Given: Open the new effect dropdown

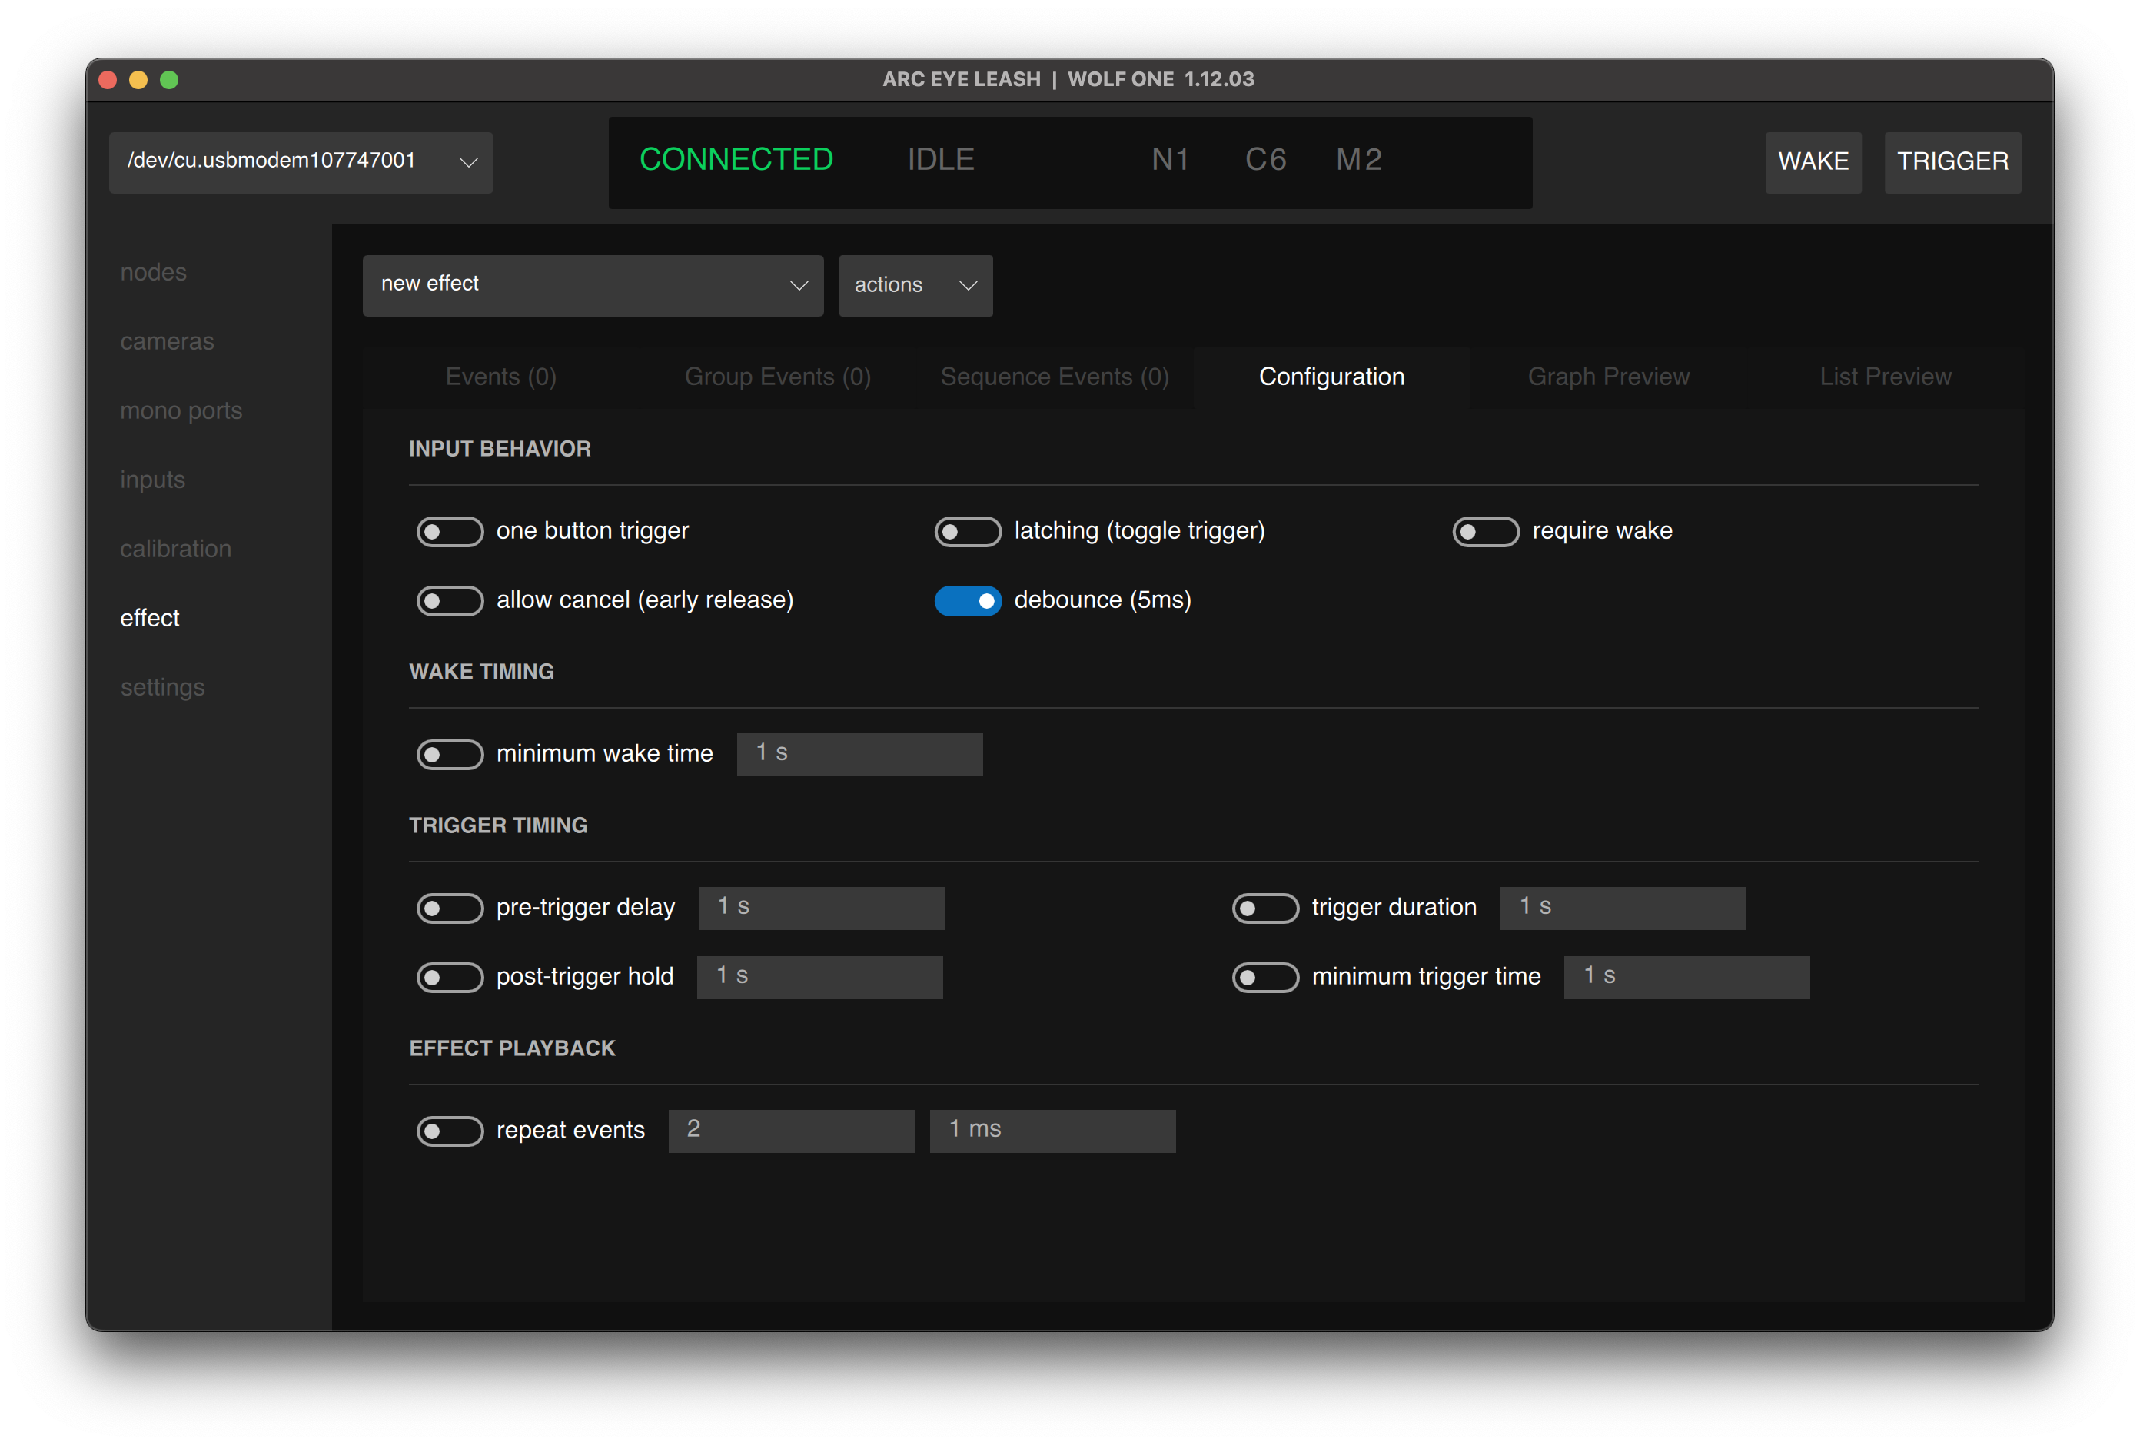Looking at the screenshot, I should pos(593,285).
